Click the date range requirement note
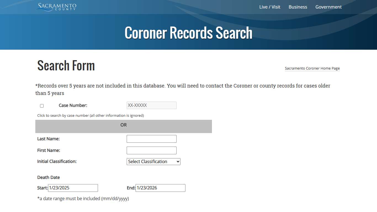Viewport: 377px width, 212px height. [x=83, y=198]
